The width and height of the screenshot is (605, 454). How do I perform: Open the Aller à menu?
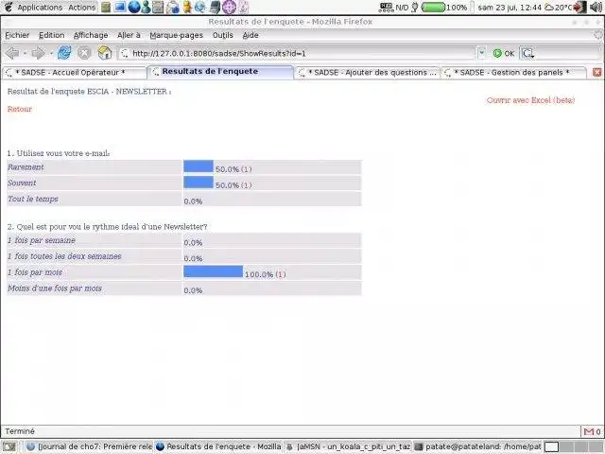pos(129,35)
